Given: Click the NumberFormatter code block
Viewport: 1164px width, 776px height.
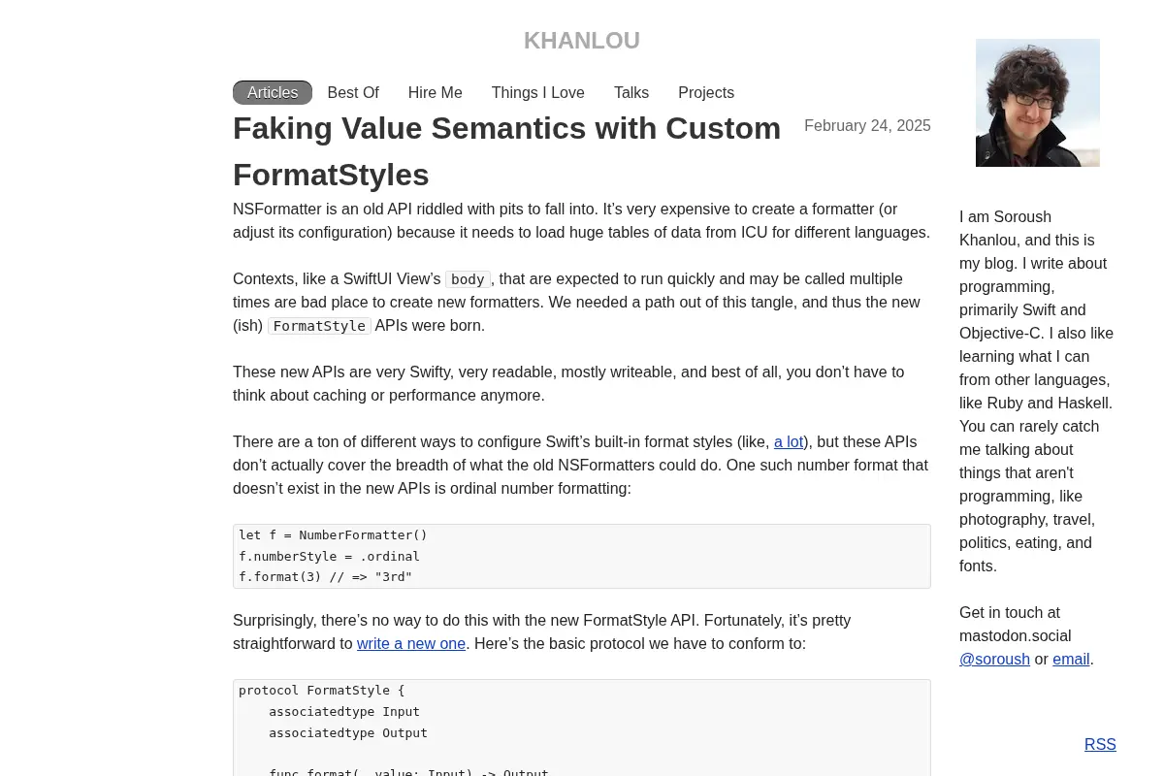Looking at the screenshot, I should pyautogui.click(x=582, y=557).
